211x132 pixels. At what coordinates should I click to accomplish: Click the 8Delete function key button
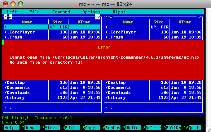[x=152, y=128]
